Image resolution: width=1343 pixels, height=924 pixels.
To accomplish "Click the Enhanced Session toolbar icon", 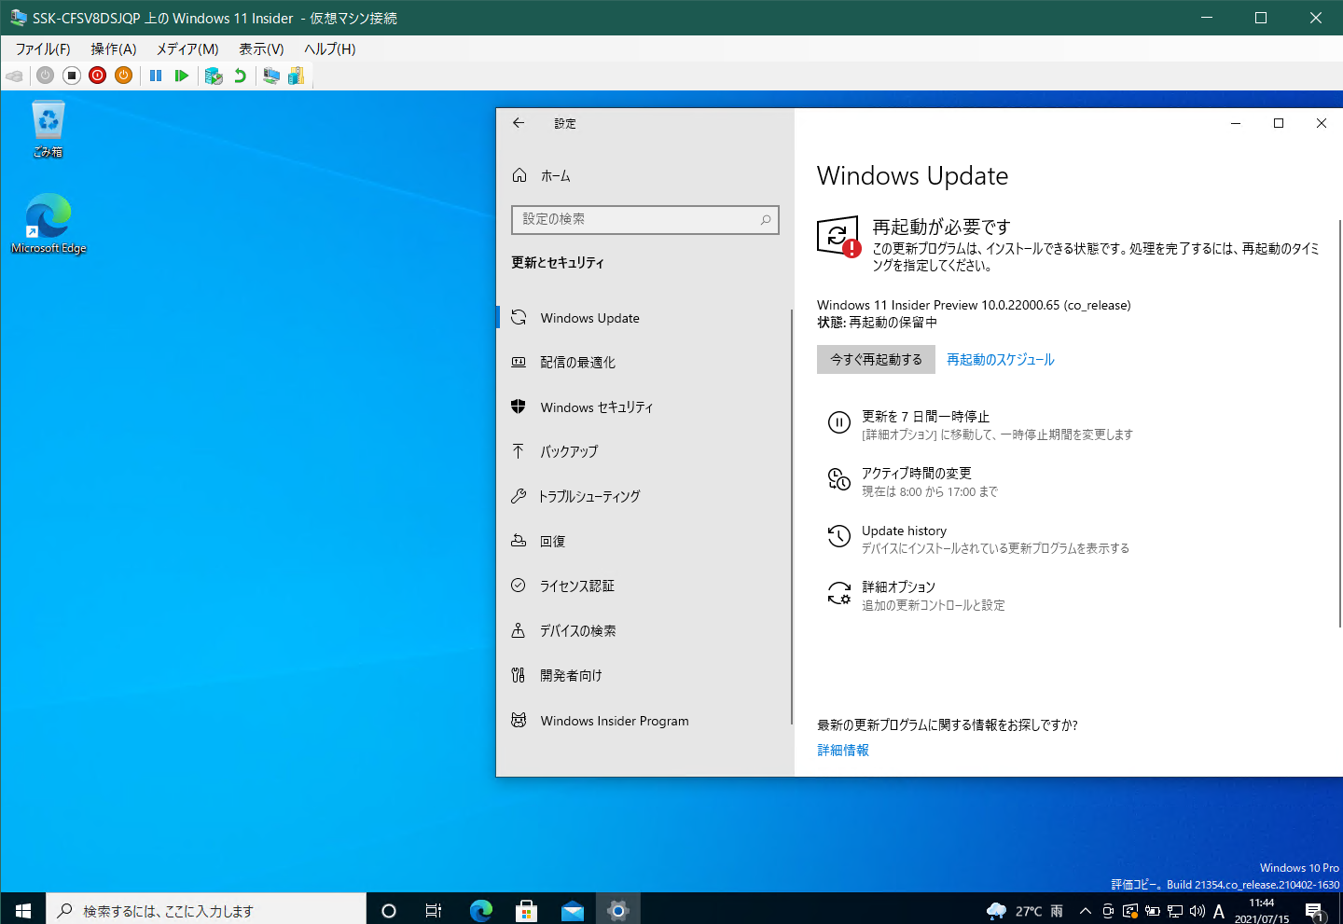I will coord(271,76).
